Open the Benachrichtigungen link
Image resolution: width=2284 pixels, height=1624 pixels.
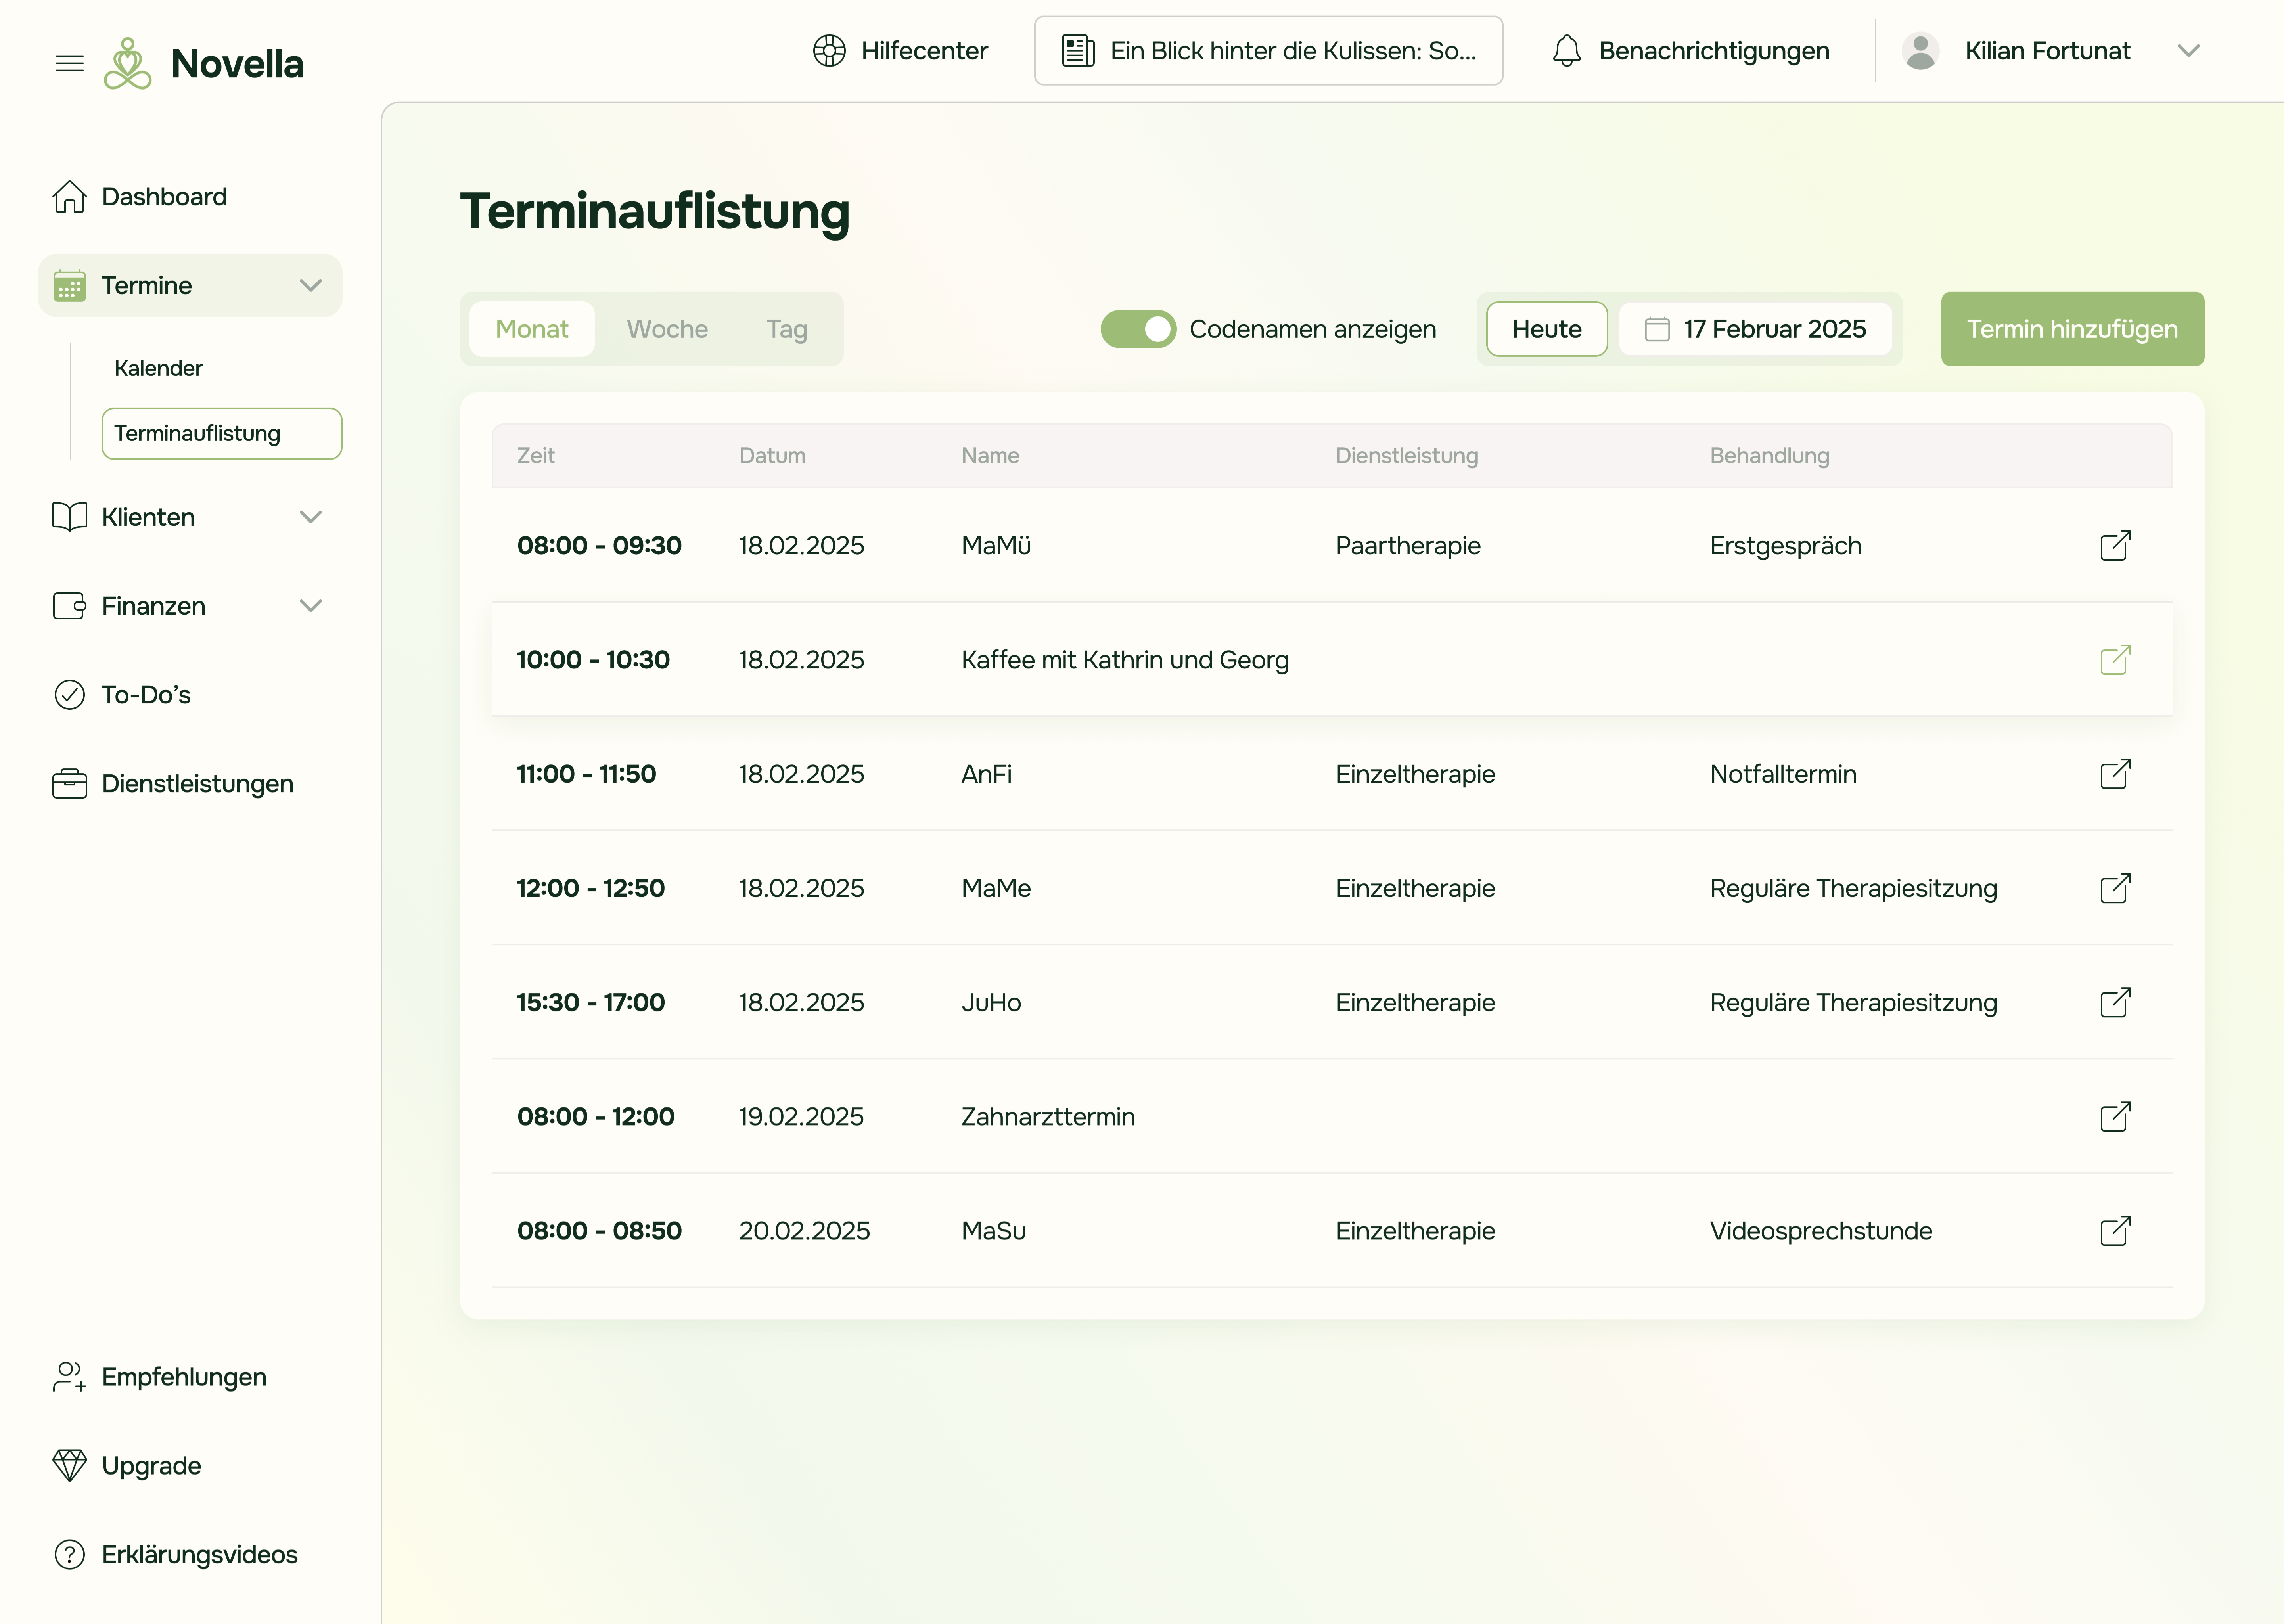(x=1714, y=51)
